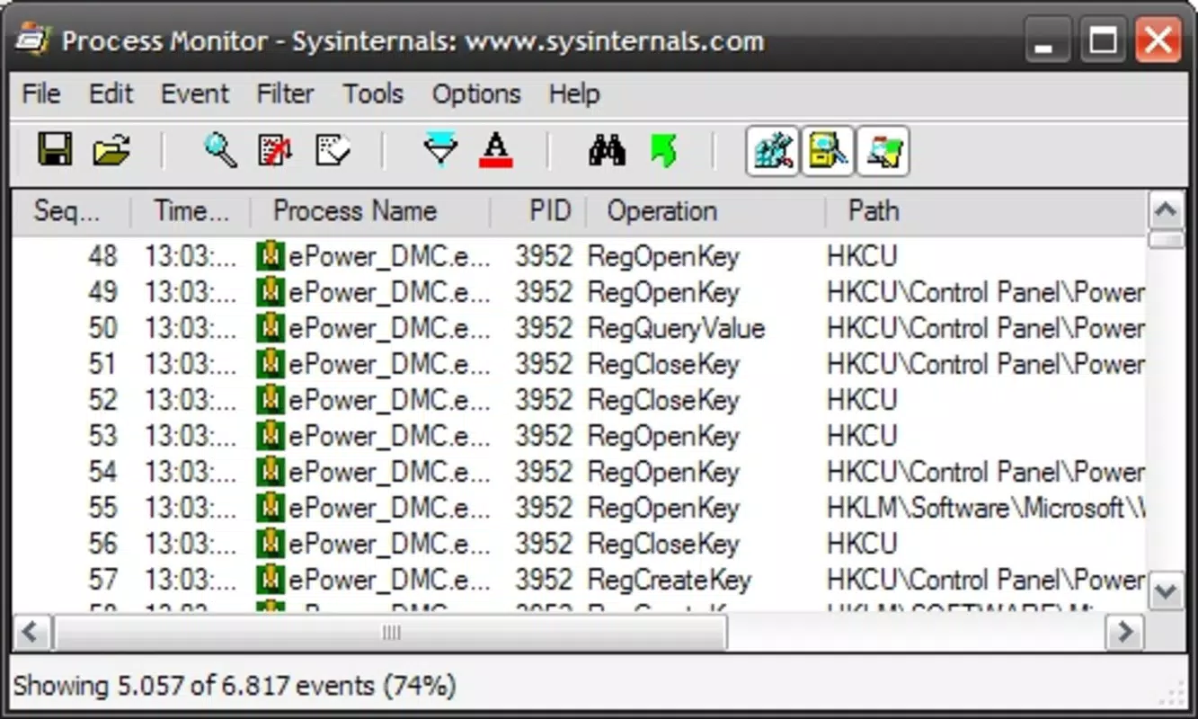The height and width of the screenshot is (719, 1198).
Task: Open Highlight dialog via the red A icon
Action: 496,149
